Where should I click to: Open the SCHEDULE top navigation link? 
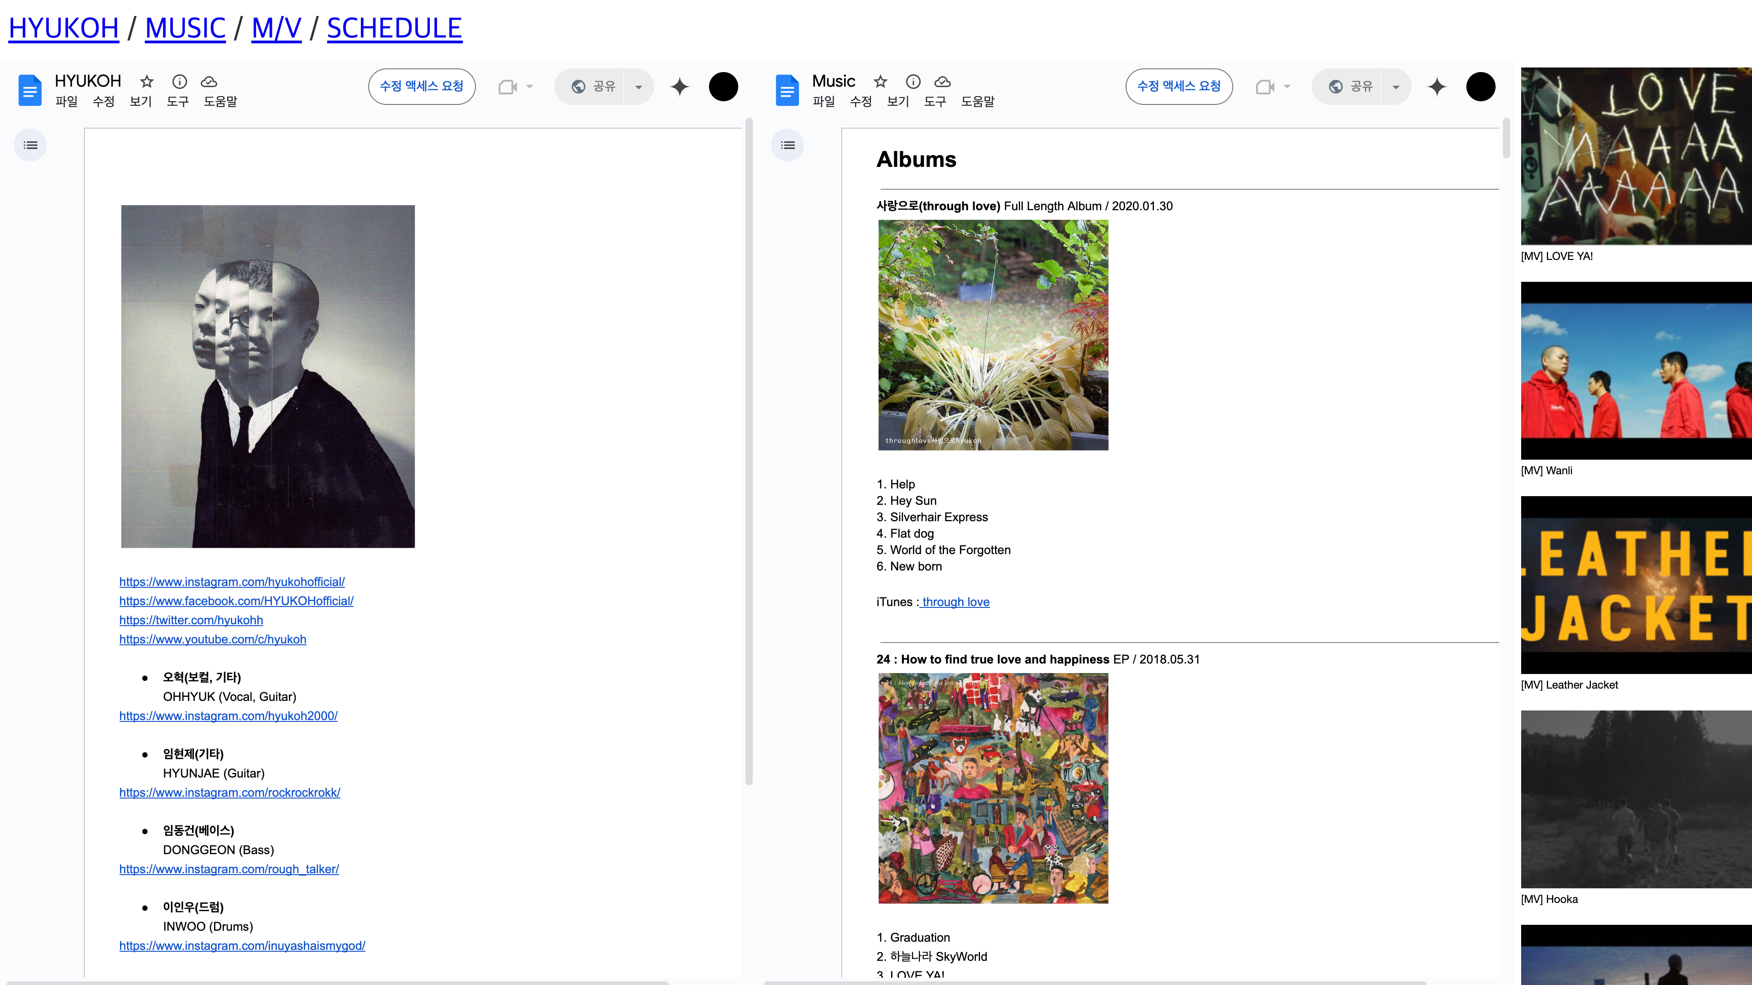tap(395, 28)
